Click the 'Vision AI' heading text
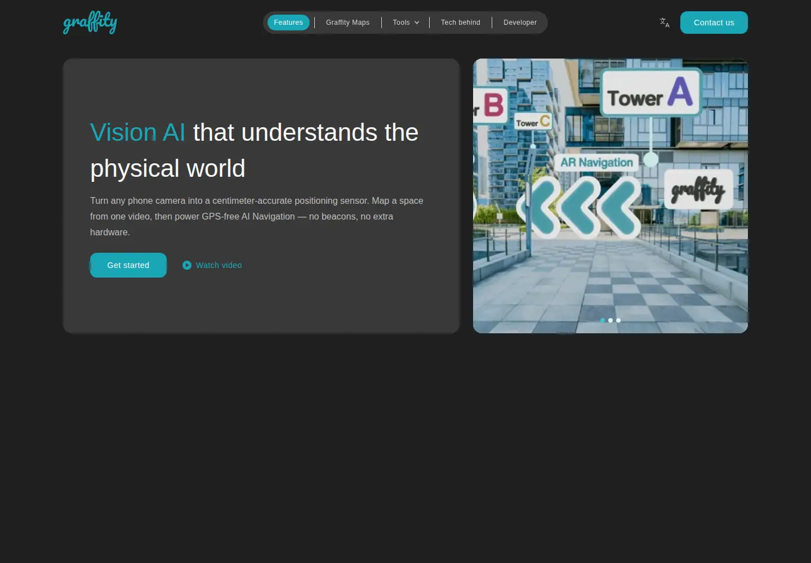The width and height of the screenshot is (811, 563). [x=138, y=133]
